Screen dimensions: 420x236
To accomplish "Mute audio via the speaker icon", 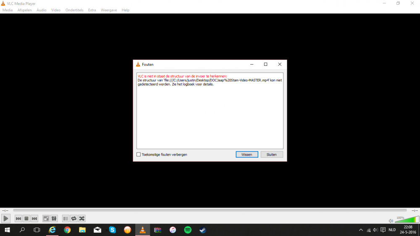I will [x=391, y=220].
